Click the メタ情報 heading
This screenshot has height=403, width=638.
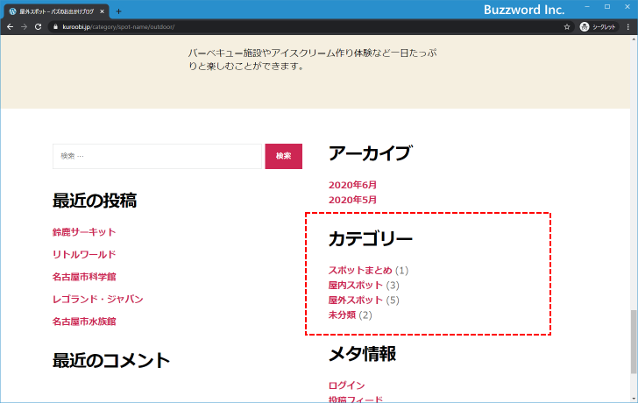pyautogui.click(x=362, y=354)
